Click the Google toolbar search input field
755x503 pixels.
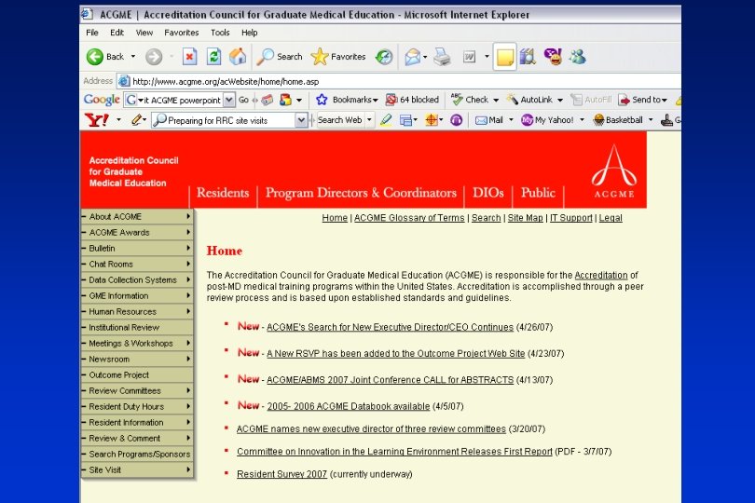pyautogui.click(x=179, y=100)
